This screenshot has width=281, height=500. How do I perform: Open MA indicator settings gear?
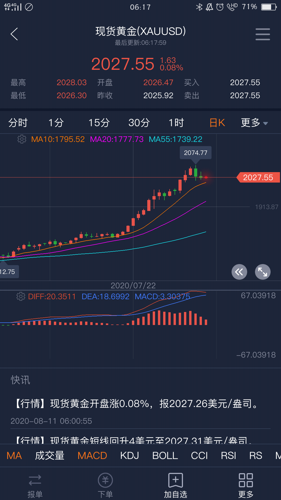(22, 139)
